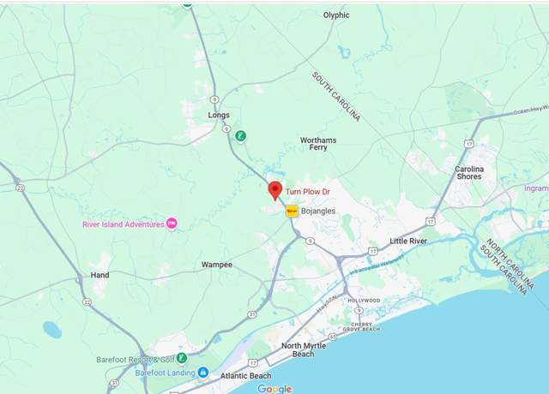Click the Route 9 shield near Longs
This screenshot has height=394, width=549.
[x=226, y=129]
